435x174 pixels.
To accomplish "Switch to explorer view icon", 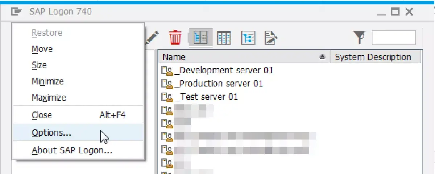I will pos(200,38).
